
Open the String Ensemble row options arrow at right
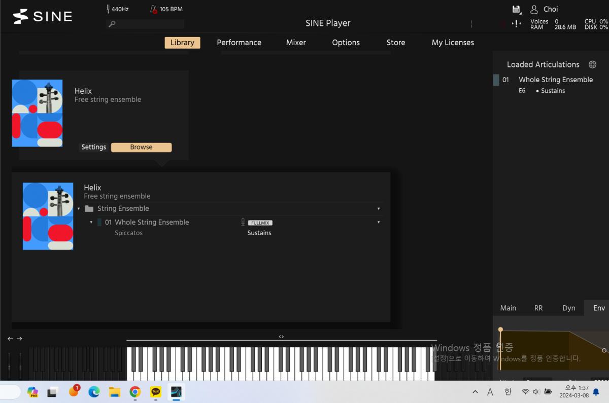pos(379,208)
